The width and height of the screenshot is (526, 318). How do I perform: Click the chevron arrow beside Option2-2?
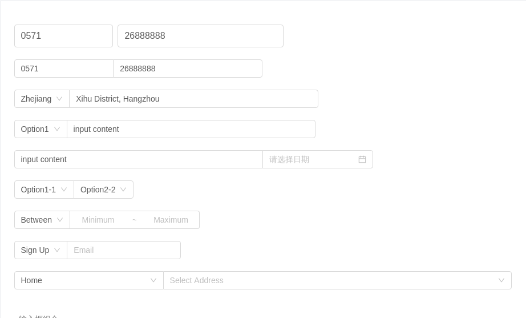pos(123,190)
